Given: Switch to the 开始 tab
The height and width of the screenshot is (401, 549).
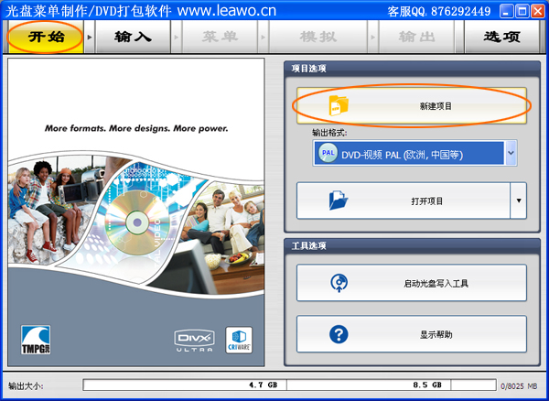Looking at the screenshot, I should coord(46,37).
